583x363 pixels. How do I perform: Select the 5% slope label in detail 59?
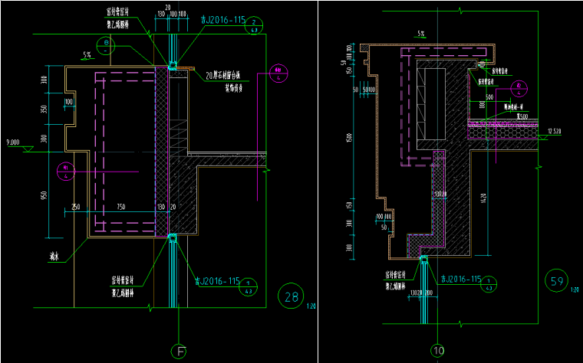[420, 34]
